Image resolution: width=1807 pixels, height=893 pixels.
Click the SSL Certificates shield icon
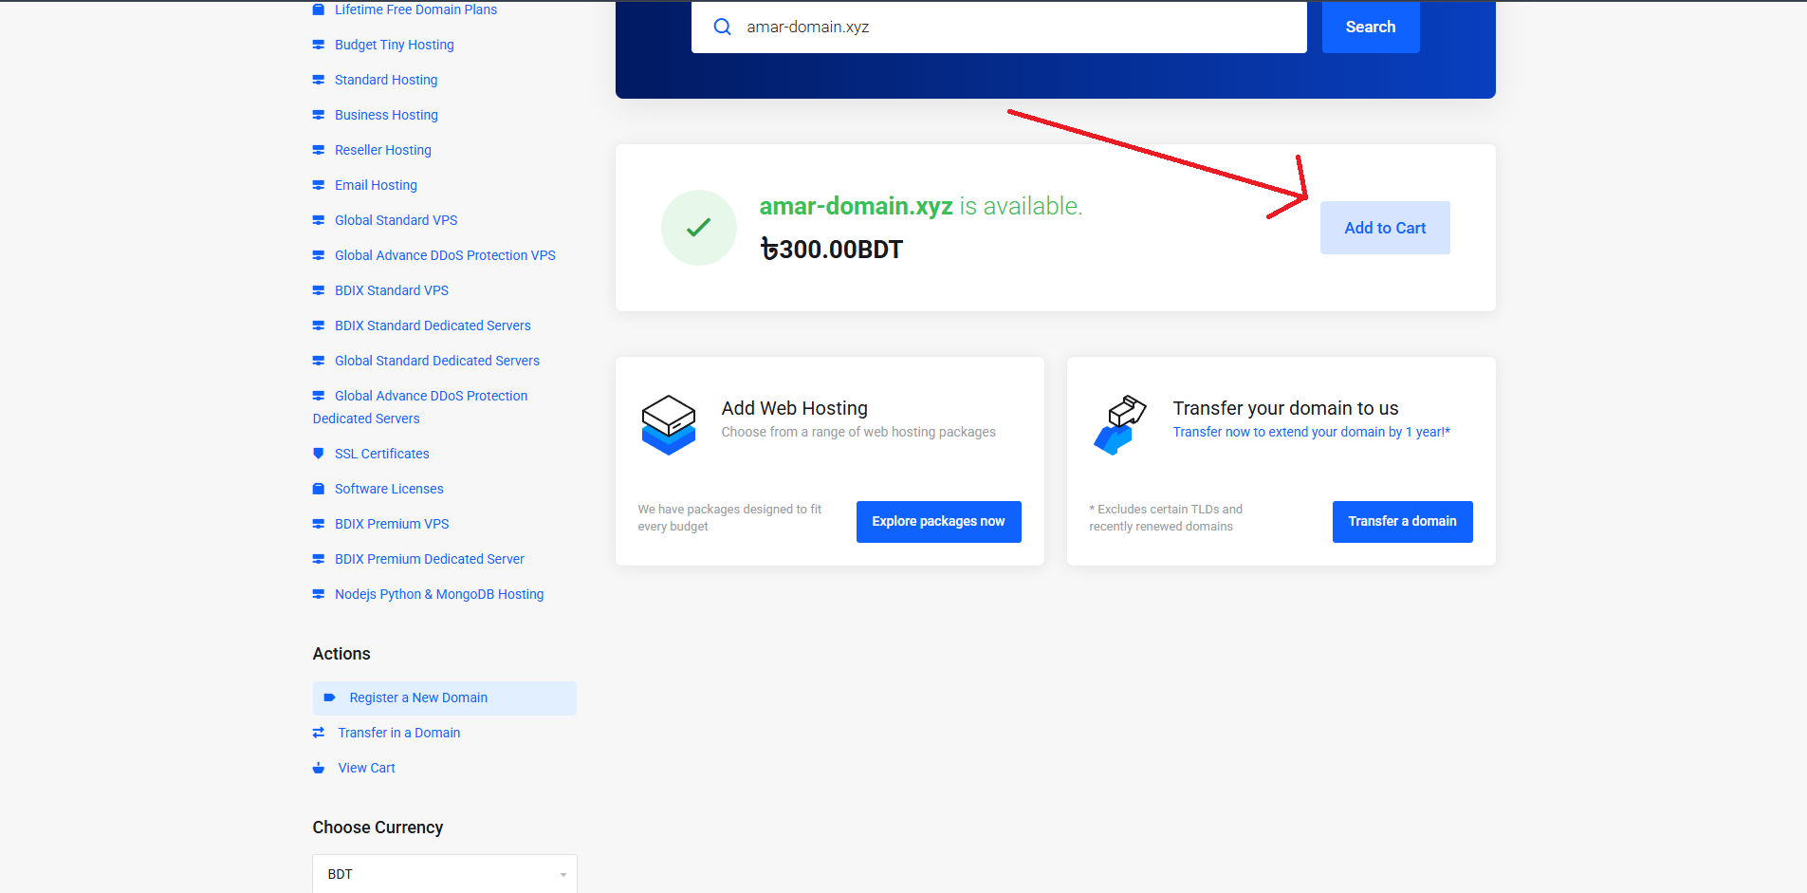coord(319,454)
